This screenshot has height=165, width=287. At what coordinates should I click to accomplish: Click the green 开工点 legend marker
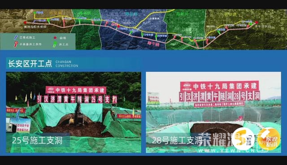point(55,44)
